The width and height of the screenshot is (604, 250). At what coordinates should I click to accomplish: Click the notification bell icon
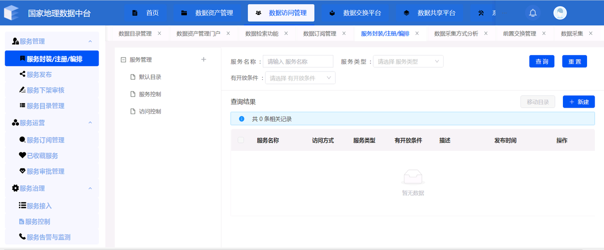tap(533, 13)
